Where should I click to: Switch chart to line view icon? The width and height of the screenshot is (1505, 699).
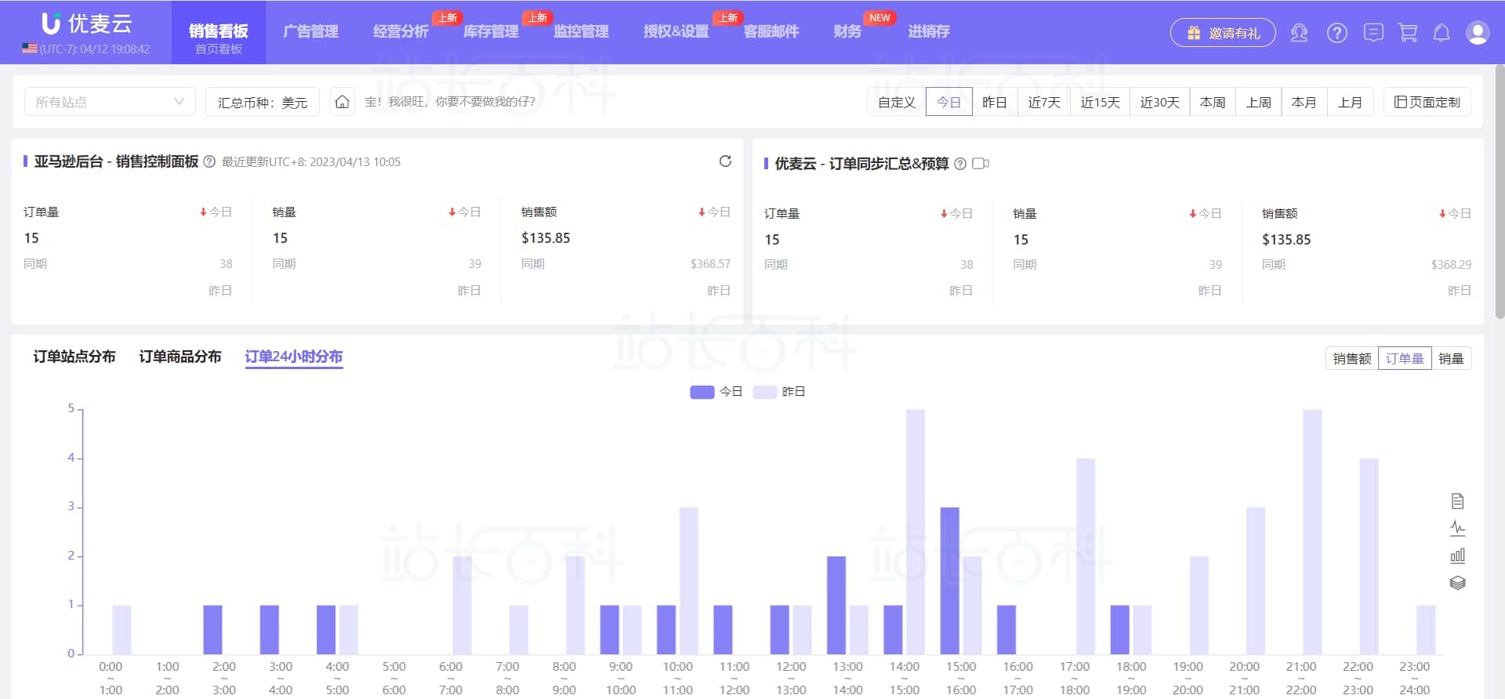1457,528
